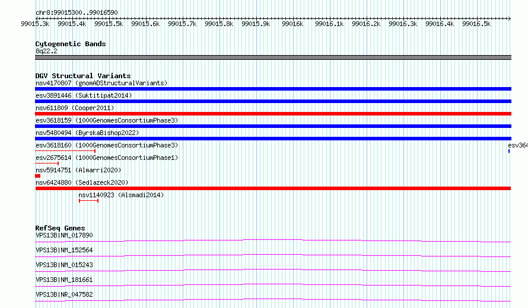Click the DGV Structural Variants track title
The height and width of the screenshot is (308, 528).
pyautogui.click(x=83, y=76)
